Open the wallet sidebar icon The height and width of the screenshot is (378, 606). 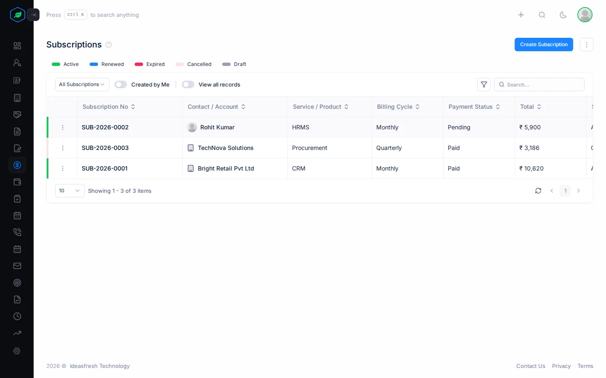pos(17,182)
